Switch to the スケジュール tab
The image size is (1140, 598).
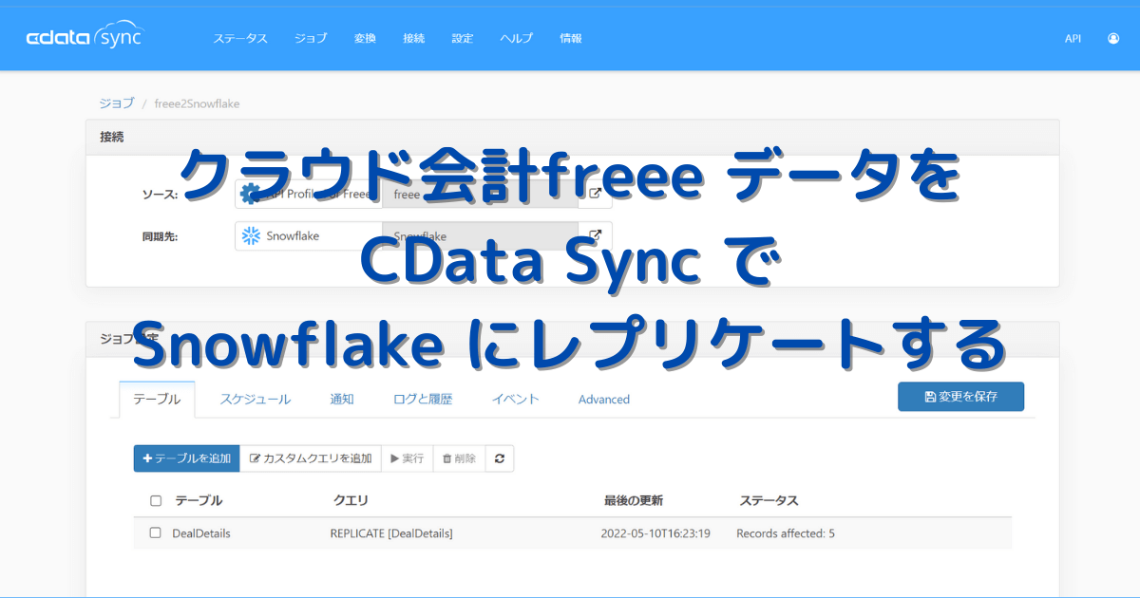256,400
